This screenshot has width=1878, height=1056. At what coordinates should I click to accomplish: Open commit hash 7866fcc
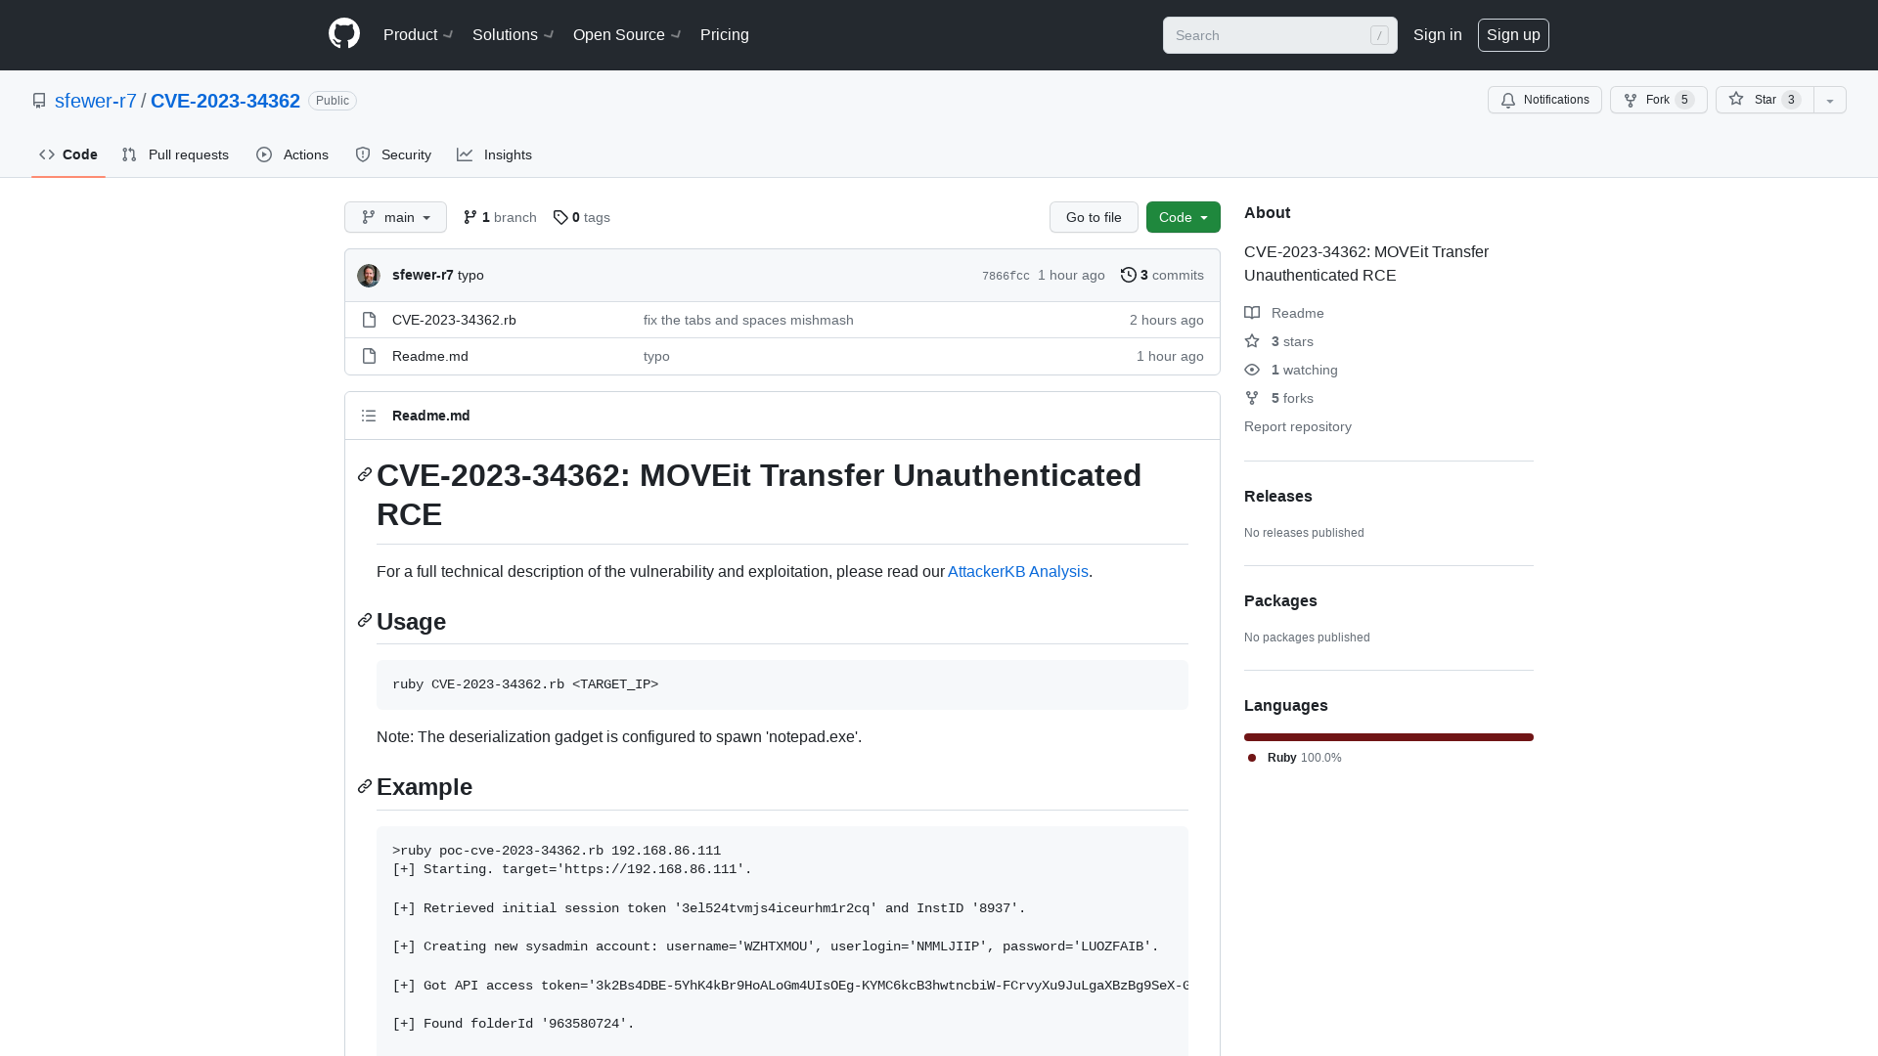click(1006, 276)
